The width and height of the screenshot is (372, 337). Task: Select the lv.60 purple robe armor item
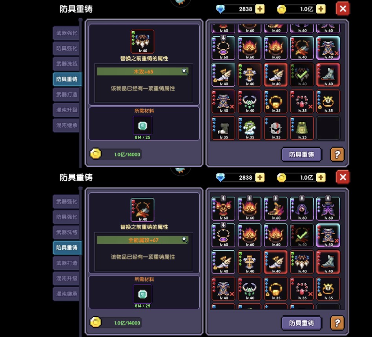coord(328,209)
